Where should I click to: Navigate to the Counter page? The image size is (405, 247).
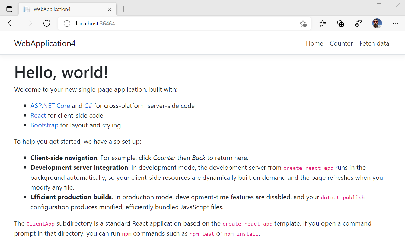[341, 43]
